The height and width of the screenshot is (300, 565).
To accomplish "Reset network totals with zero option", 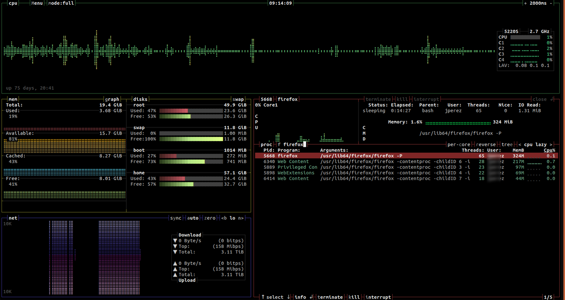I will click(x=210, y=218).
